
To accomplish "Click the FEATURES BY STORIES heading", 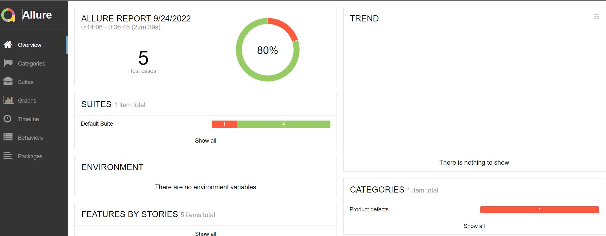I will coord(130,214).
